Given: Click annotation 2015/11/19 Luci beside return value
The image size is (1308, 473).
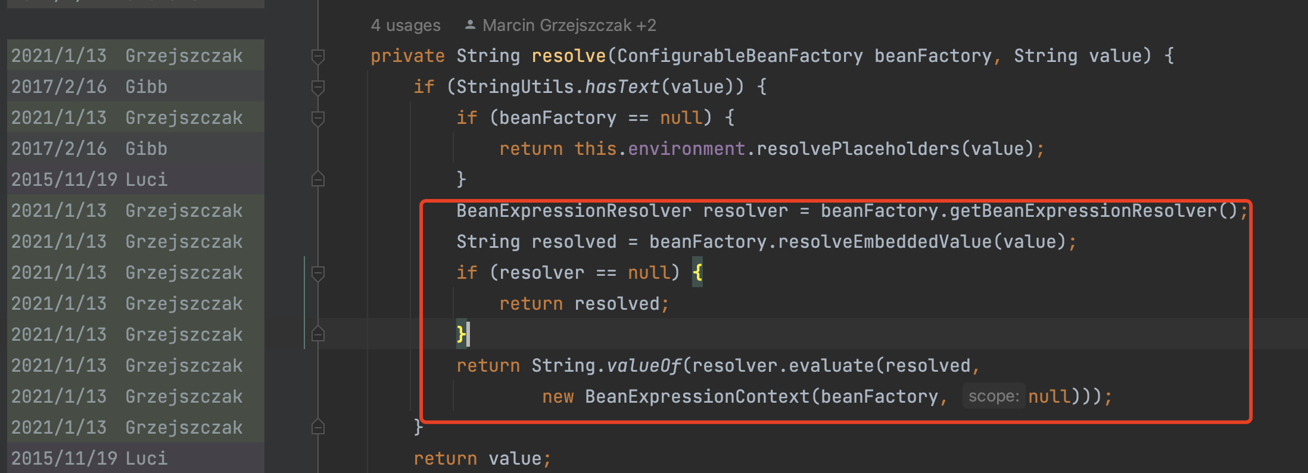Looking at the screenshot, I should click(x=136, y=458).
